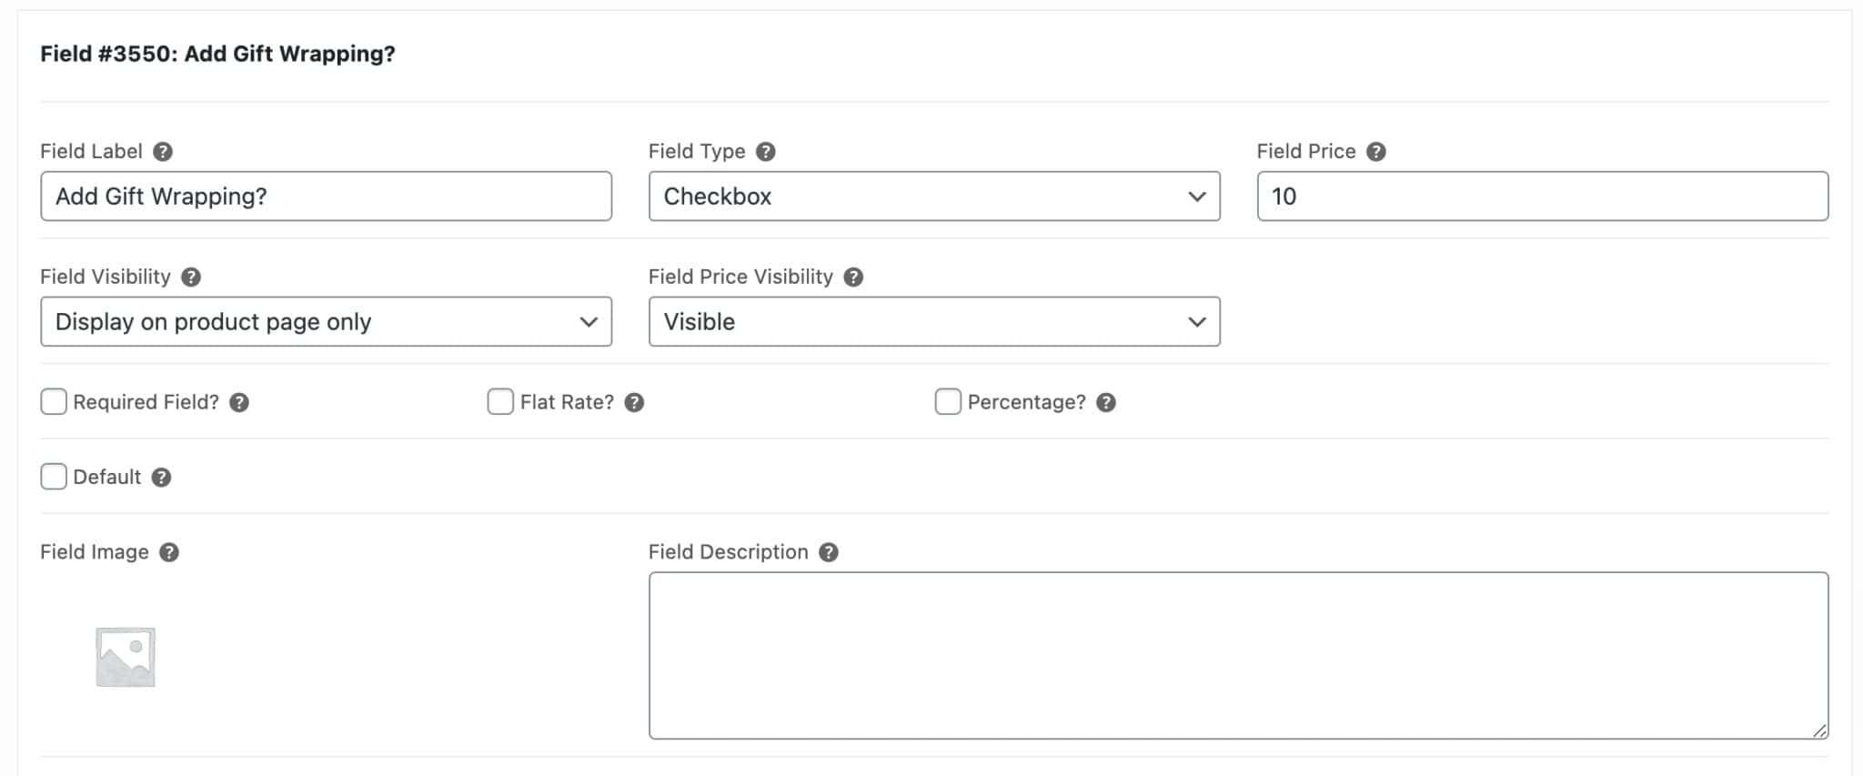Screen dimensions: 1863x776
Task: Enable the Required Field? checkbox
Action: pyautogui.click(x=54, y=402)
